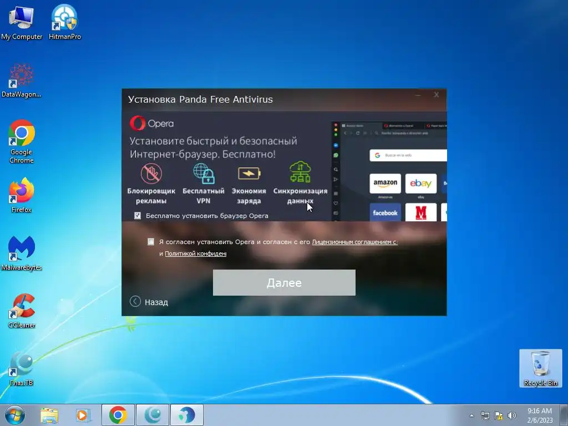Viewport: 568px width, 426px height.
Task: Click the Opera logo in installer
Action: click(152, 124)
